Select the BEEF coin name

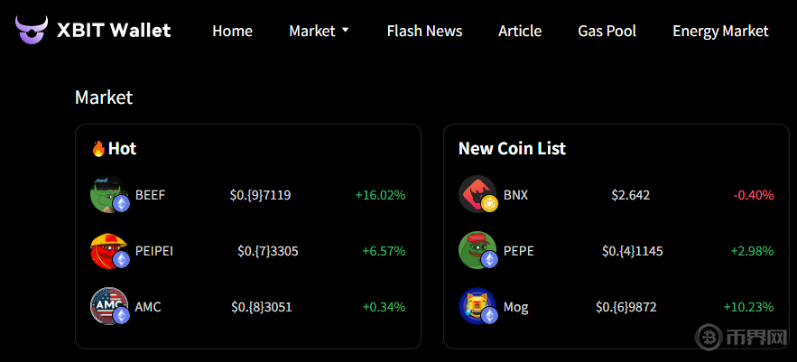point(150,195)
